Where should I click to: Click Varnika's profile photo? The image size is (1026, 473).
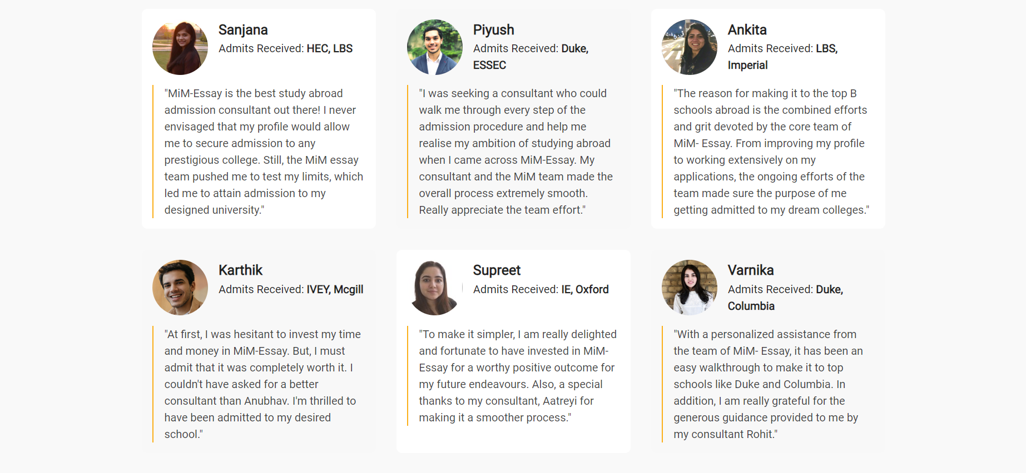[690, 288]
